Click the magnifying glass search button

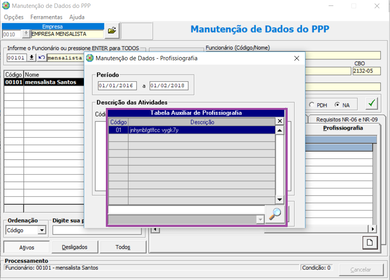tap(275, 214)
